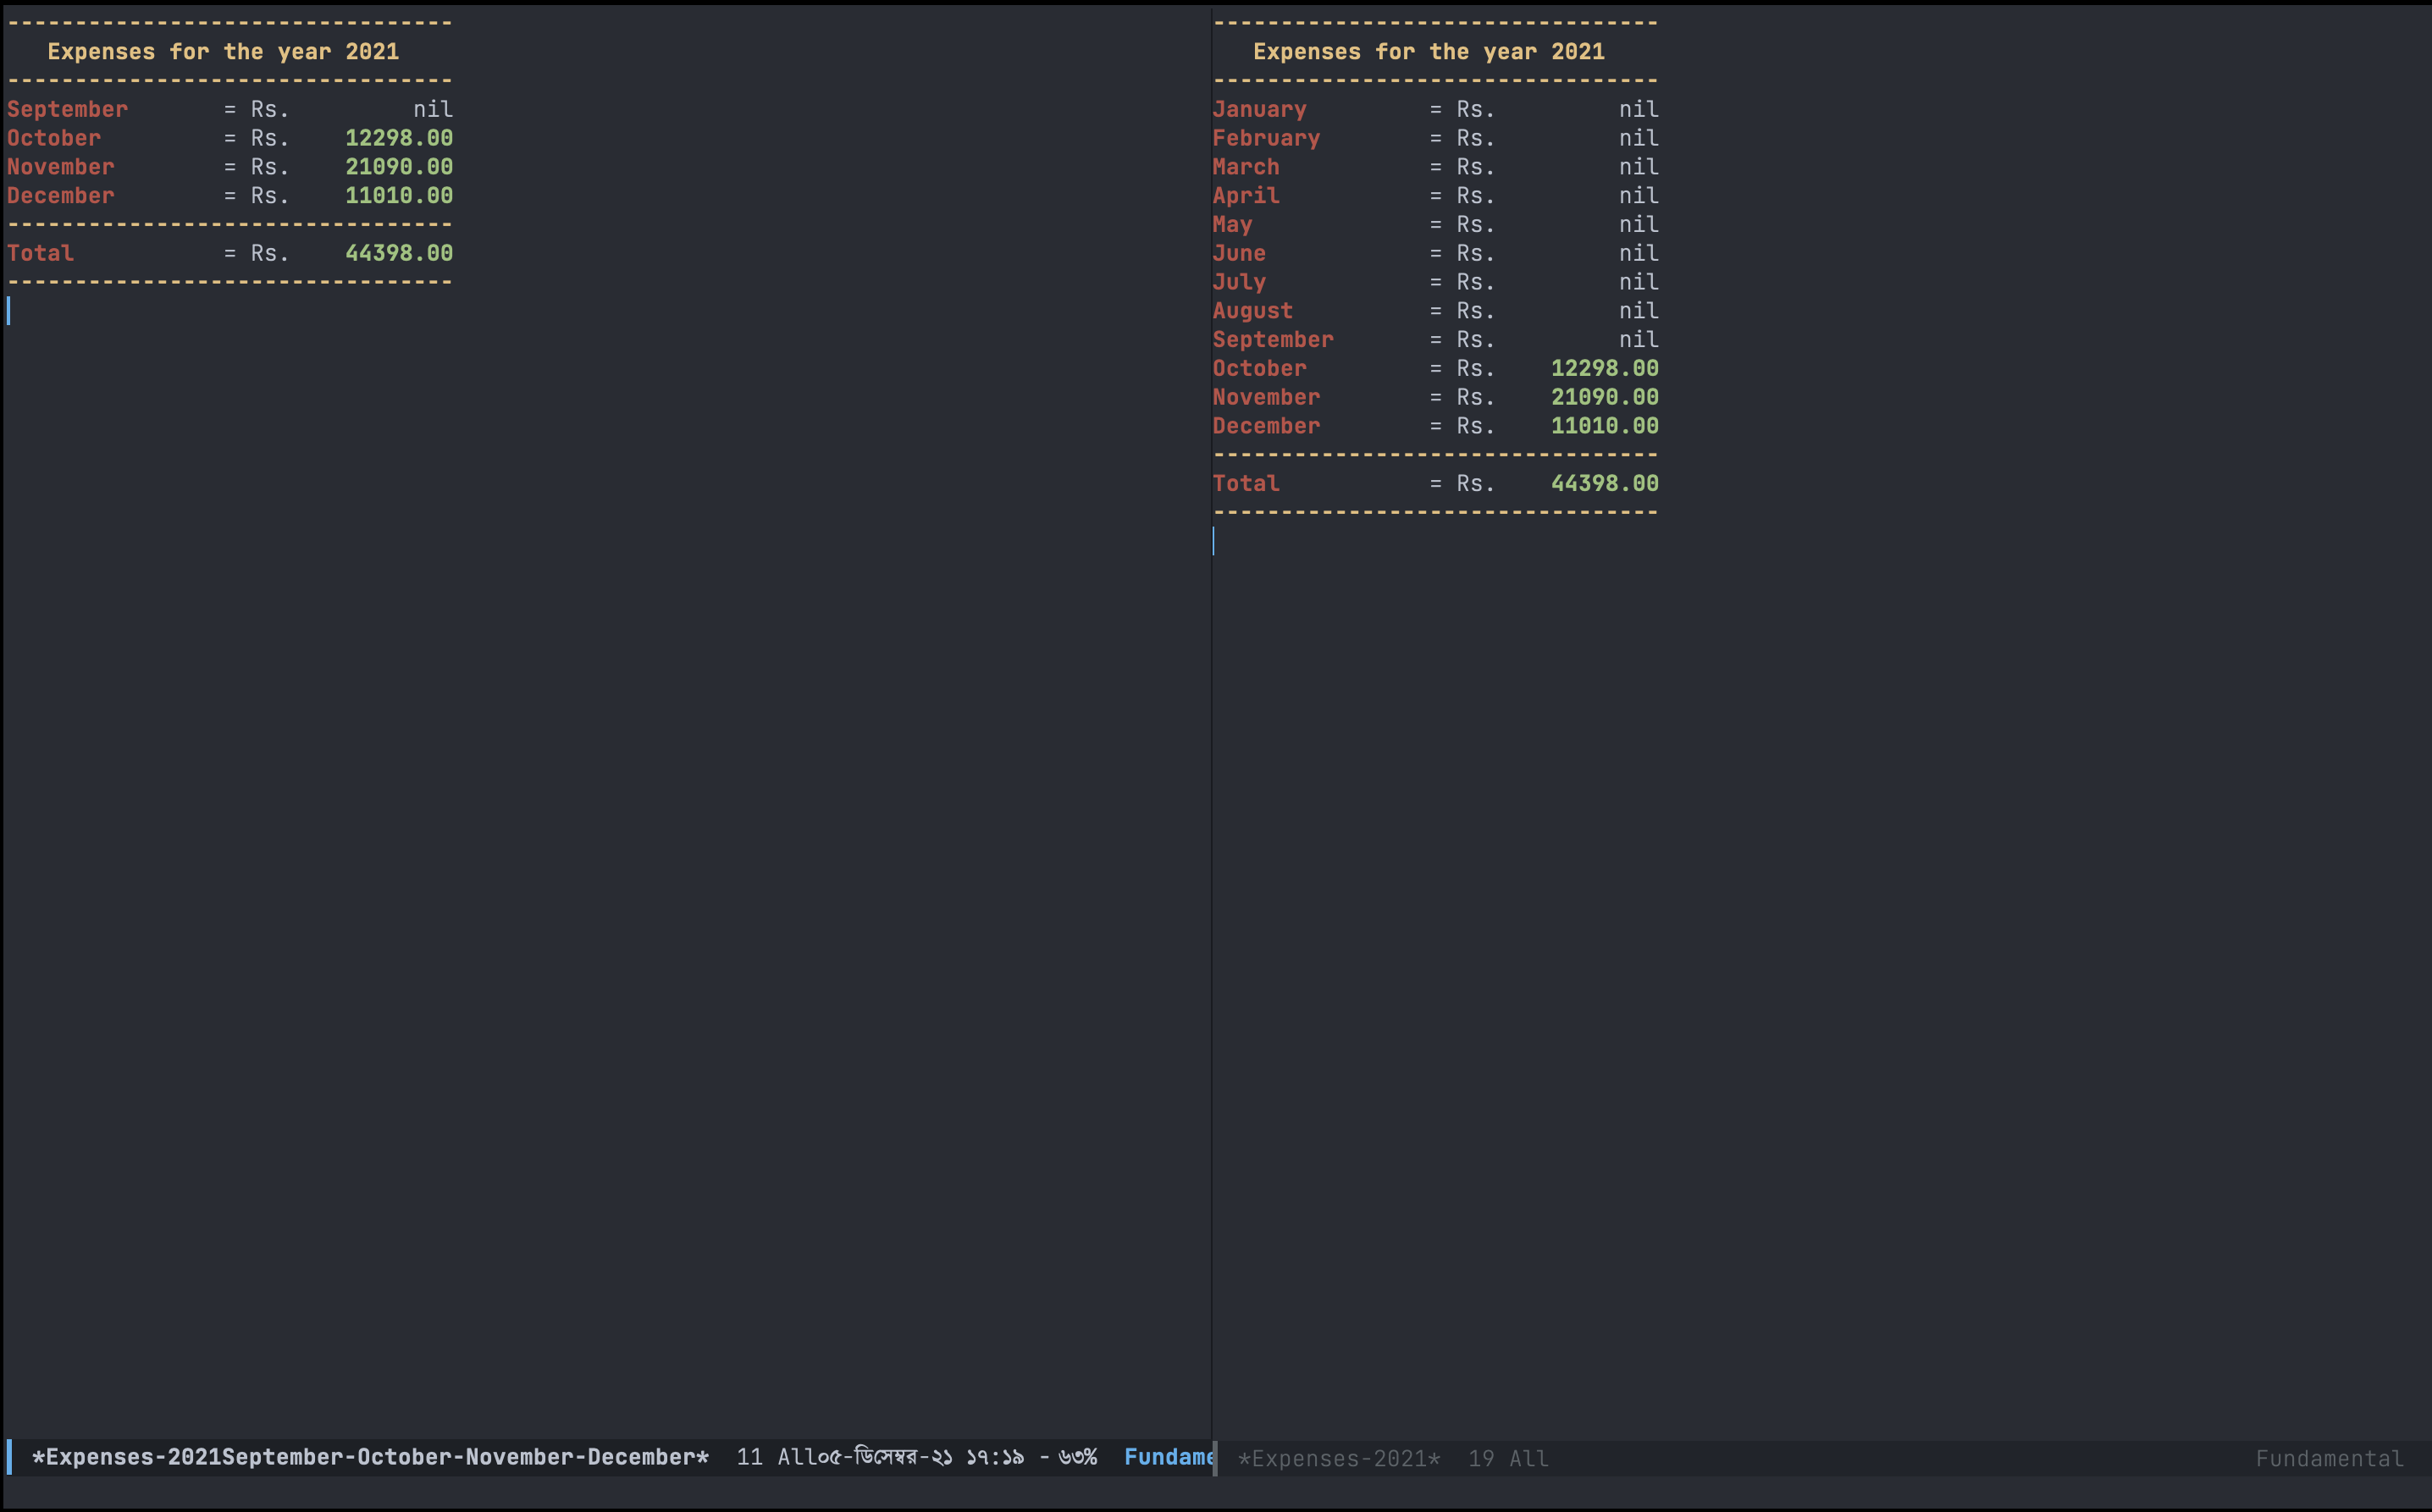Click '19 All' position indicator in right mode line
2432x1512 pixels.
(x=1508, y=1459)
